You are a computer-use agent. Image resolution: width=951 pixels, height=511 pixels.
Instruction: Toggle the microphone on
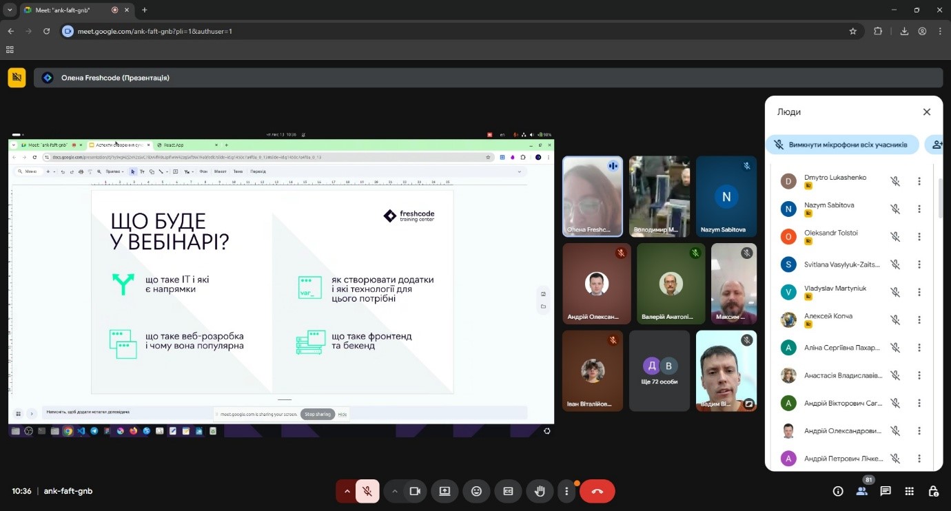tap(368, 491)
